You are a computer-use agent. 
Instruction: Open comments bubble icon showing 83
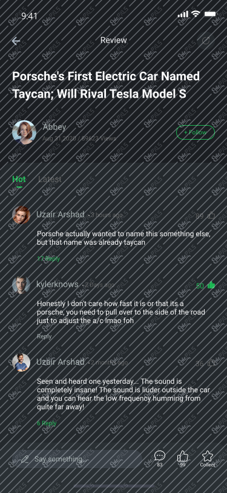pos(160,455)
